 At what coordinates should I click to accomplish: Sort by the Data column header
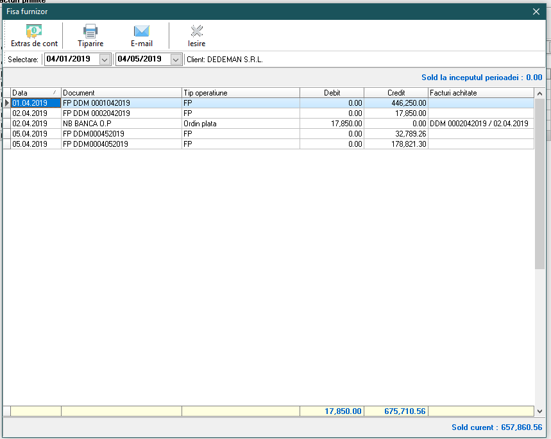click(x=32, y=93)
